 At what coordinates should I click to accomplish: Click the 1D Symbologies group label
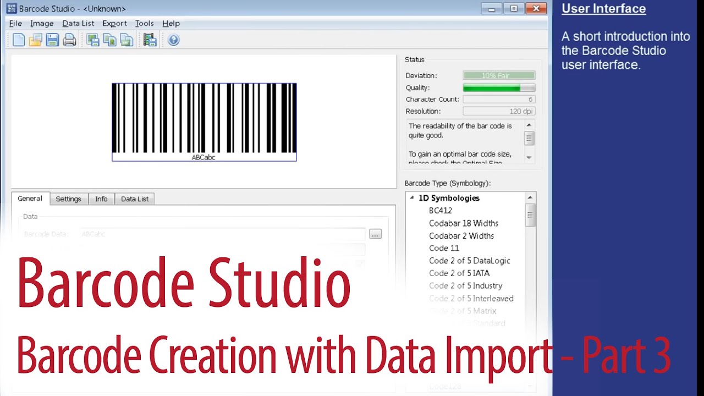pyautogui.click(x=449, y=198)
